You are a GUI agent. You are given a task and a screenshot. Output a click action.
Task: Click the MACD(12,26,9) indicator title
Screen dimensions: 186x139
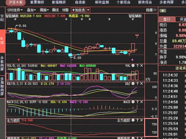click(x=17, y=102)
